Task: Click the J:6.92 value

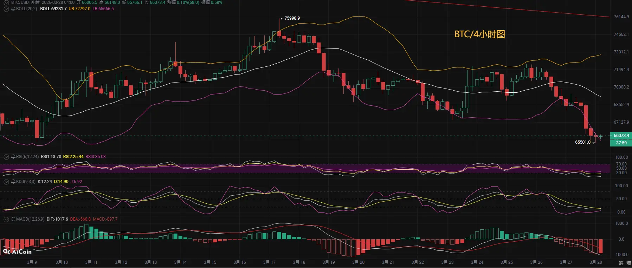Action: (x=76, y=182)
